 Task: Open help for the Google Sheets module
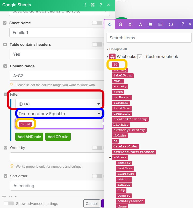coord(101,5)
